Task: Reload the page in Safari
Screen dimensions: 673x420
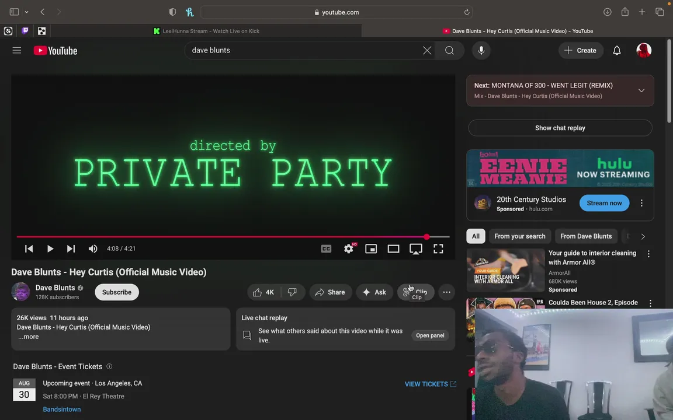Action: coord(467,12)
